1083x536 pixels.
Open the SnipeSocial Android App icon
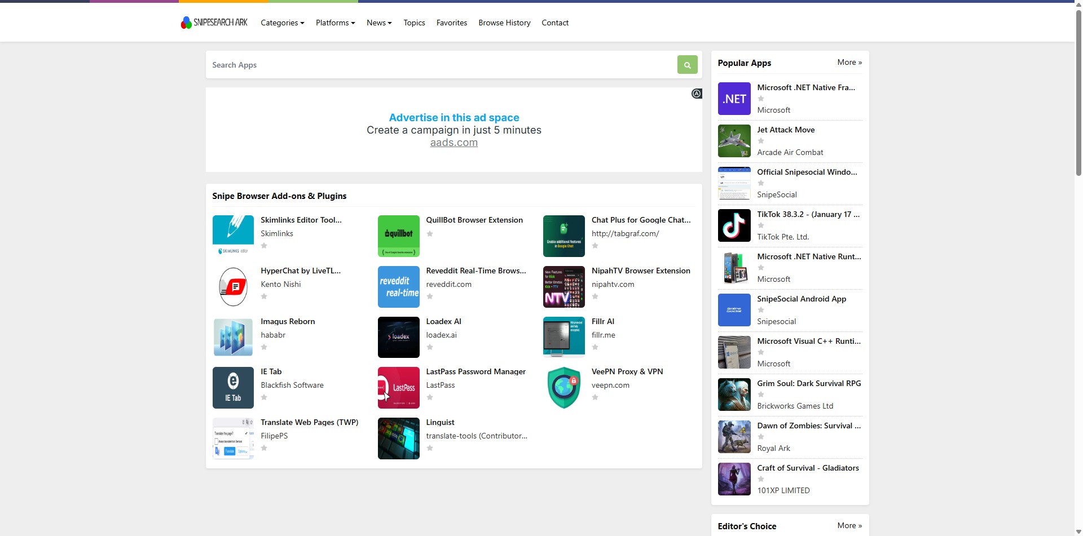pyautogui.click(x=734, y=310)
